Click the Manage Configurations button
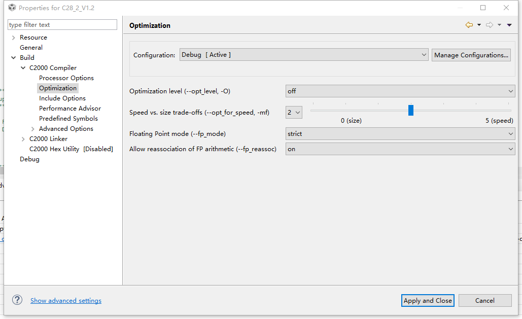 pyautogui.click(x=471, y=55)
